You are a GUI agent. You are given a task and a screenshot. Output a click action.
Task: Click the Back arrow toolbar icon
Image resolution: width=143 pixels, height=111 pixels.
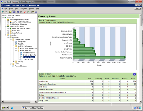(3, 12)
